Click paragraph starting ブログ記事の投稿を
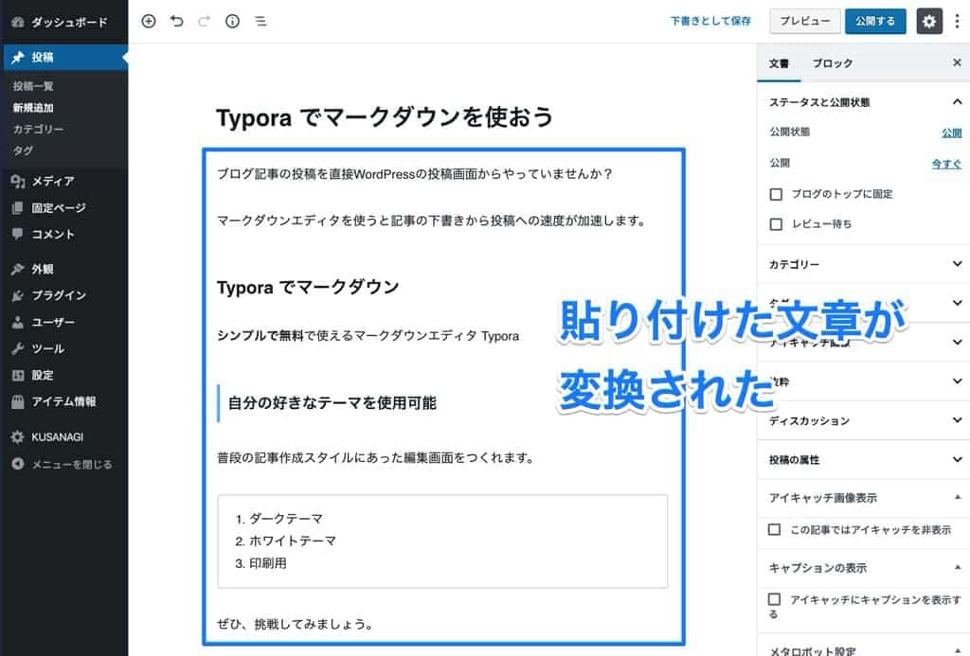Screen dimensions: 970x656 [x=415, y=174]
